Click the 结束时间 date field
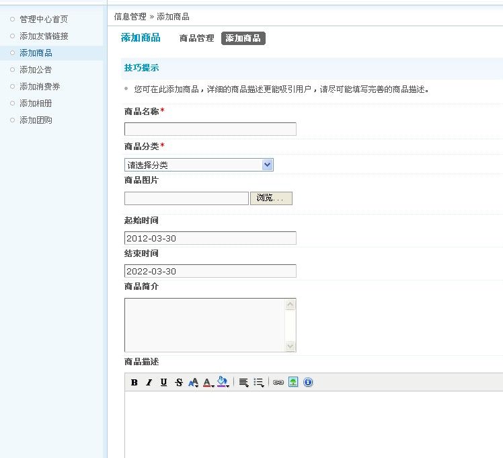503x458 pixels. tap(210, 271)
